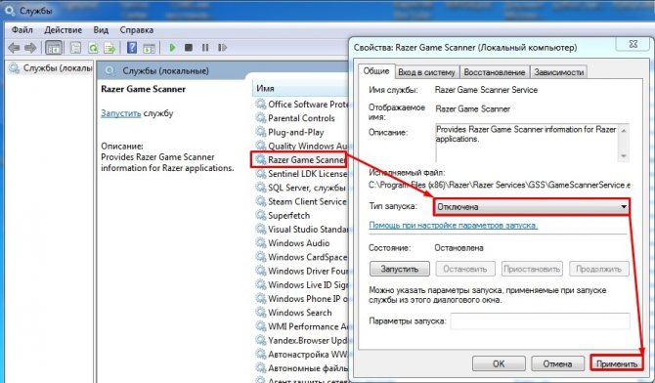Select the Windows Search service
This screenshot has width=655, height=383.
pyautogui.click(x=294, y=313)
